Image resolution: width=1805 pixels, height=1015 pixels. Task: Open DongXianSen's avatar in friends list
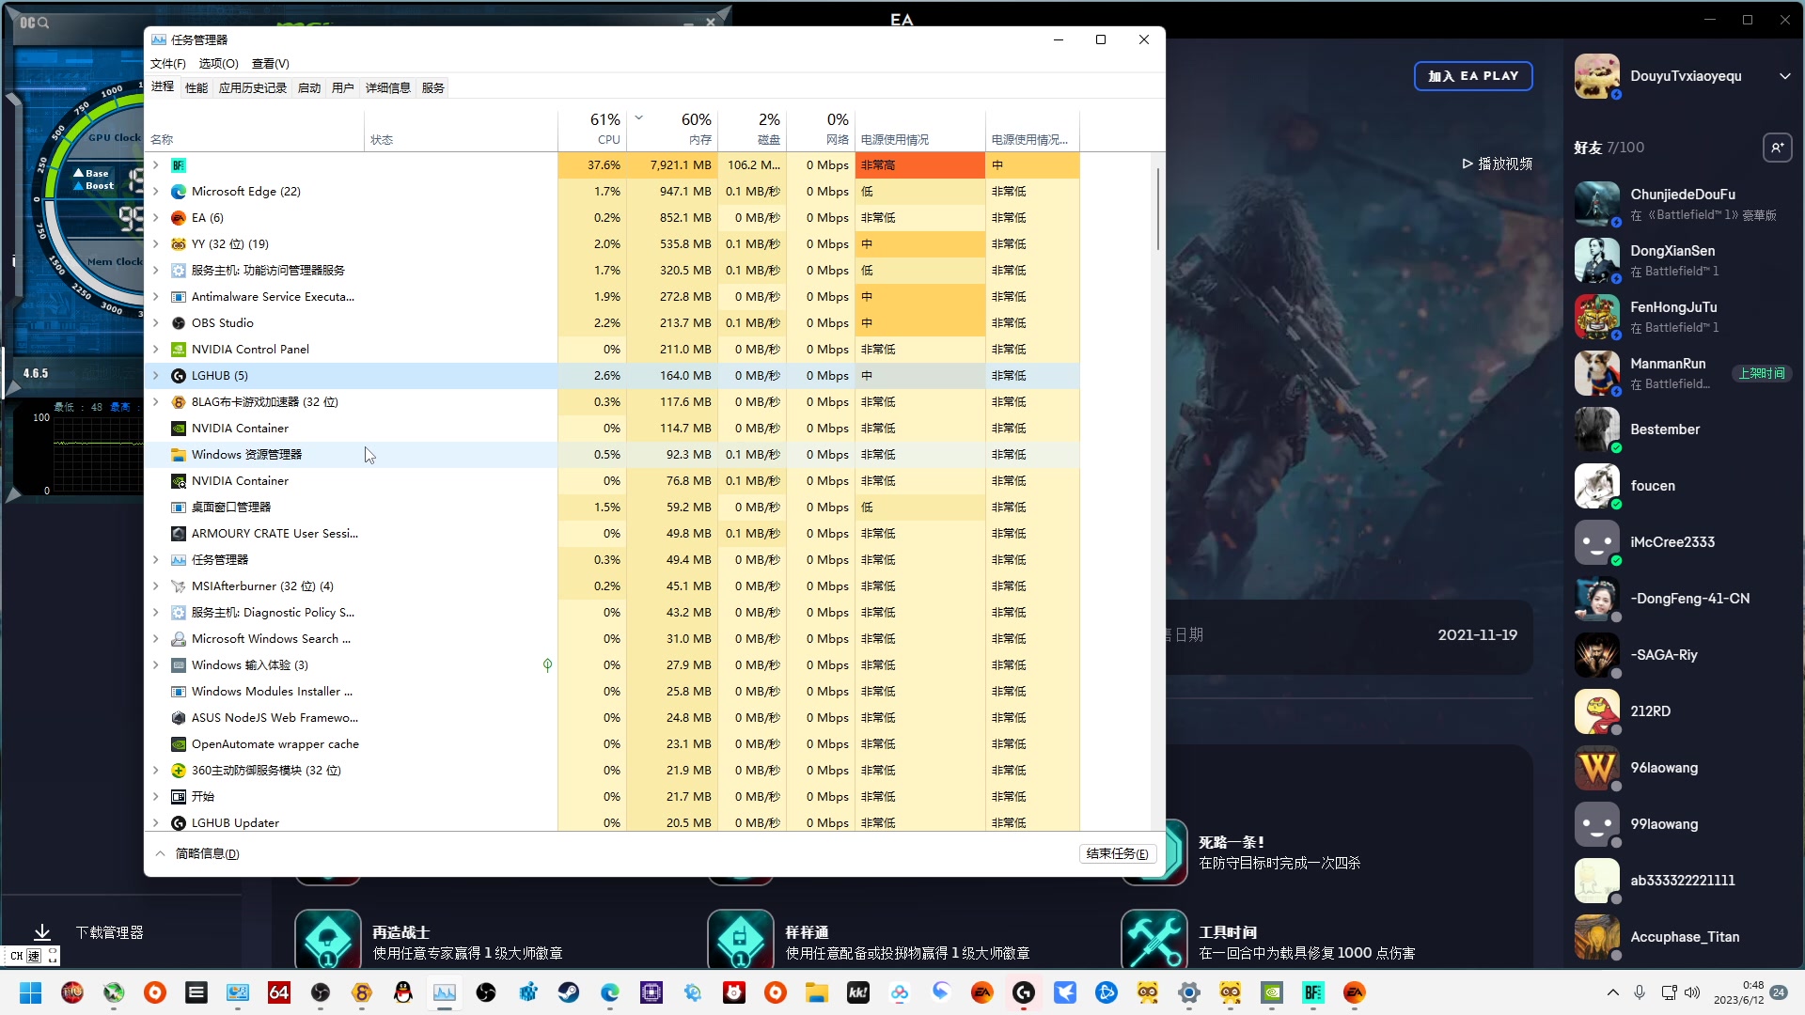coord(1597,260)
